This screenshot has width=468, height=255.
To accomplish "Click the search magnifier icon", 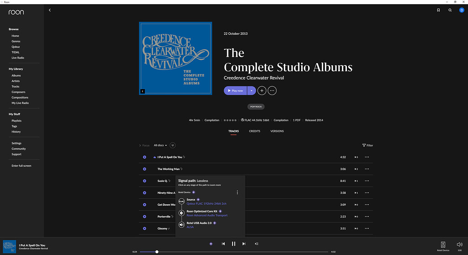I will tap(450, 10).
